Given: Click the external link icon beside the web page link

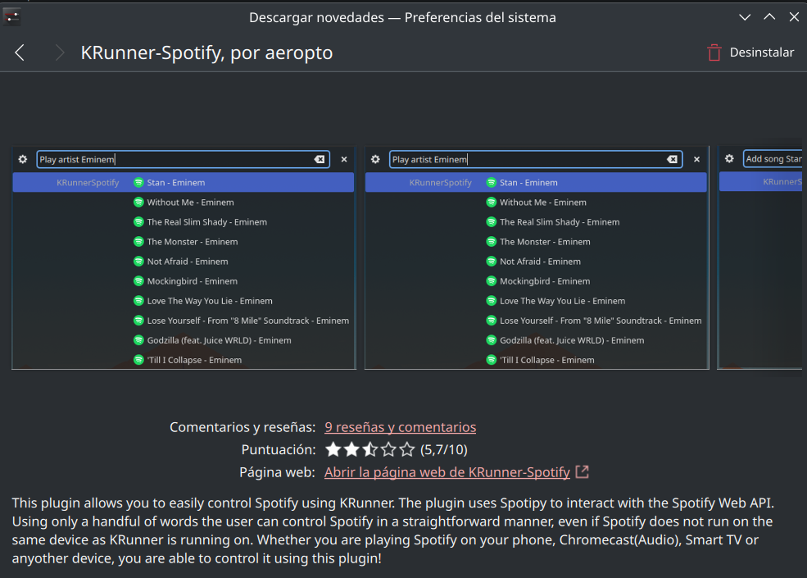Looking at the screenshot, I should point(582,472).
